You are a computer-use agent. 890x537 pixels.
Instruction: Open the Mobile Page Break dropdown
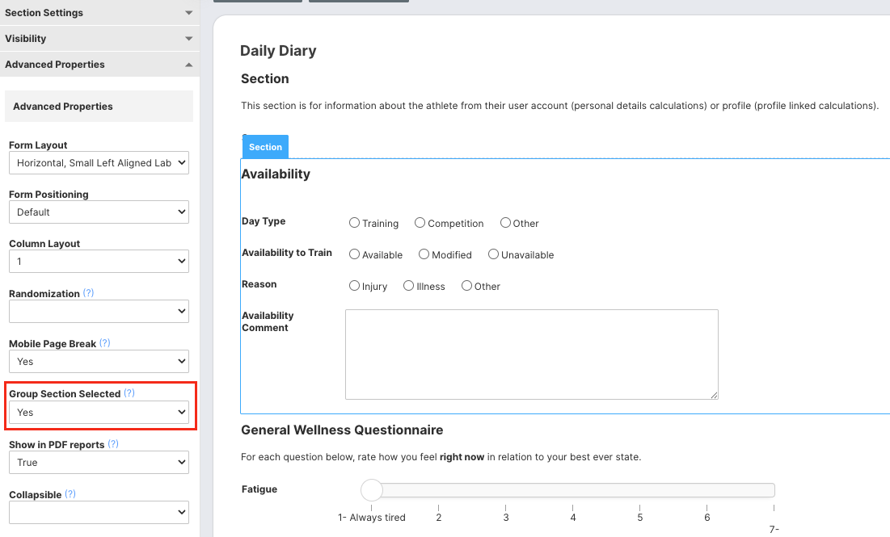coord(99,361)
